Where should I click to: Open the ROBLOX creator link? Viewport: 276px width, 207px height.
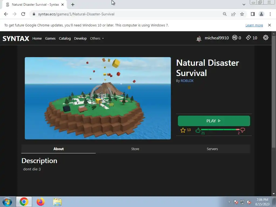(x=187, y=81)
